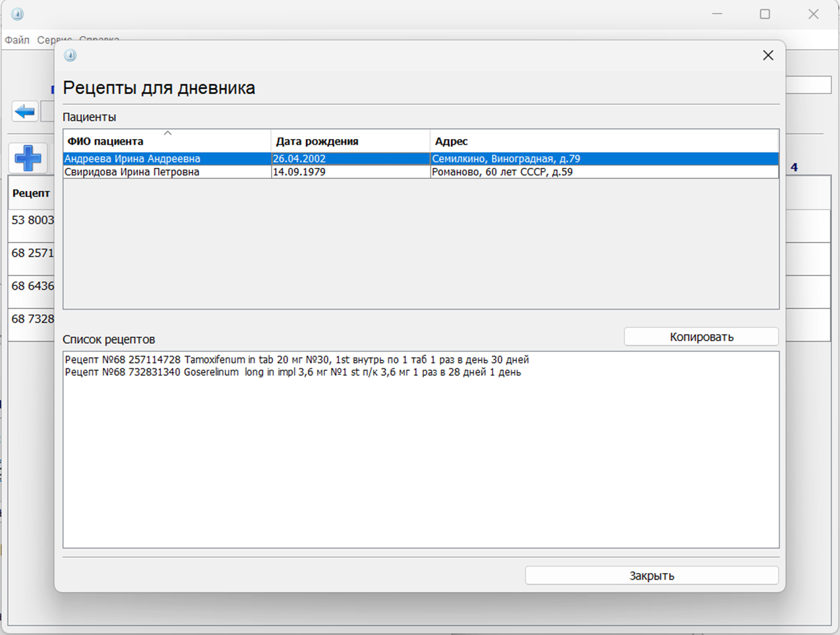
Task: Click the dialog's app icon in title bar
Action: tap(71, 55)
